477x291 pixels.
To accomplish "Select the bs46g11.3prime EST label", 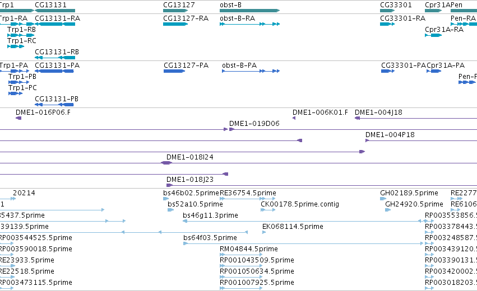I will pyautogui.click(x=211, y=215).
